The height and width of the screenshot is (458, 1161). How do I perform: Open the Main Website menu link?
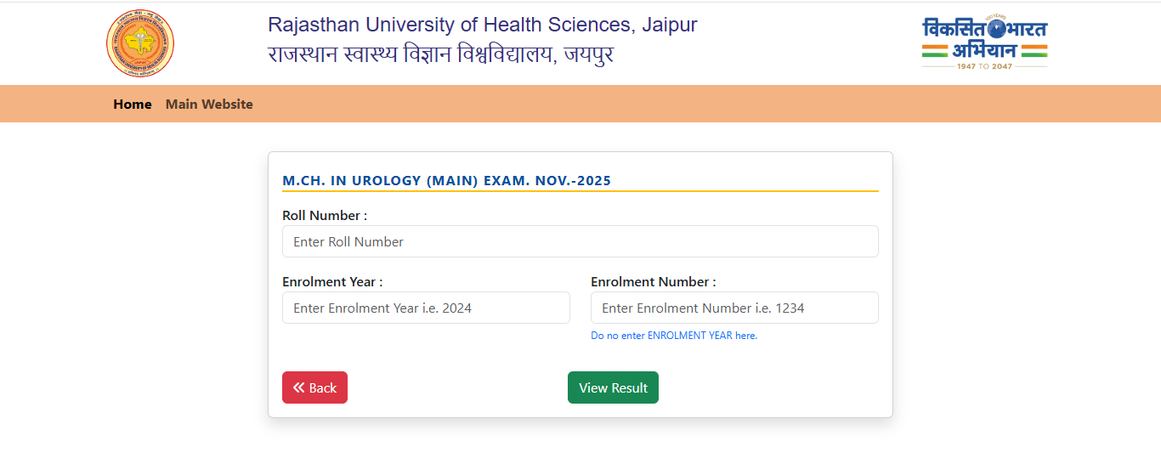(x=209, y=104)
